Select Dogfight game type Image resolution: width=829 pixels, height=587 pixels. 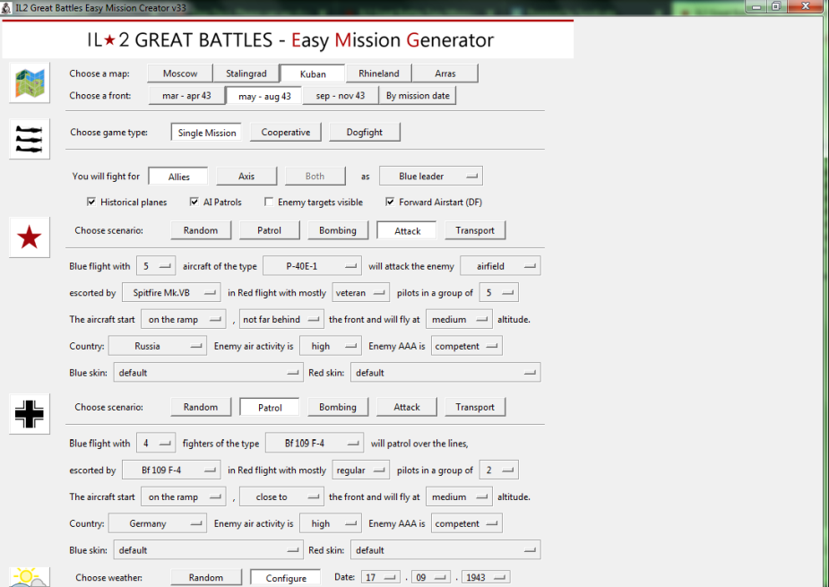364,133
